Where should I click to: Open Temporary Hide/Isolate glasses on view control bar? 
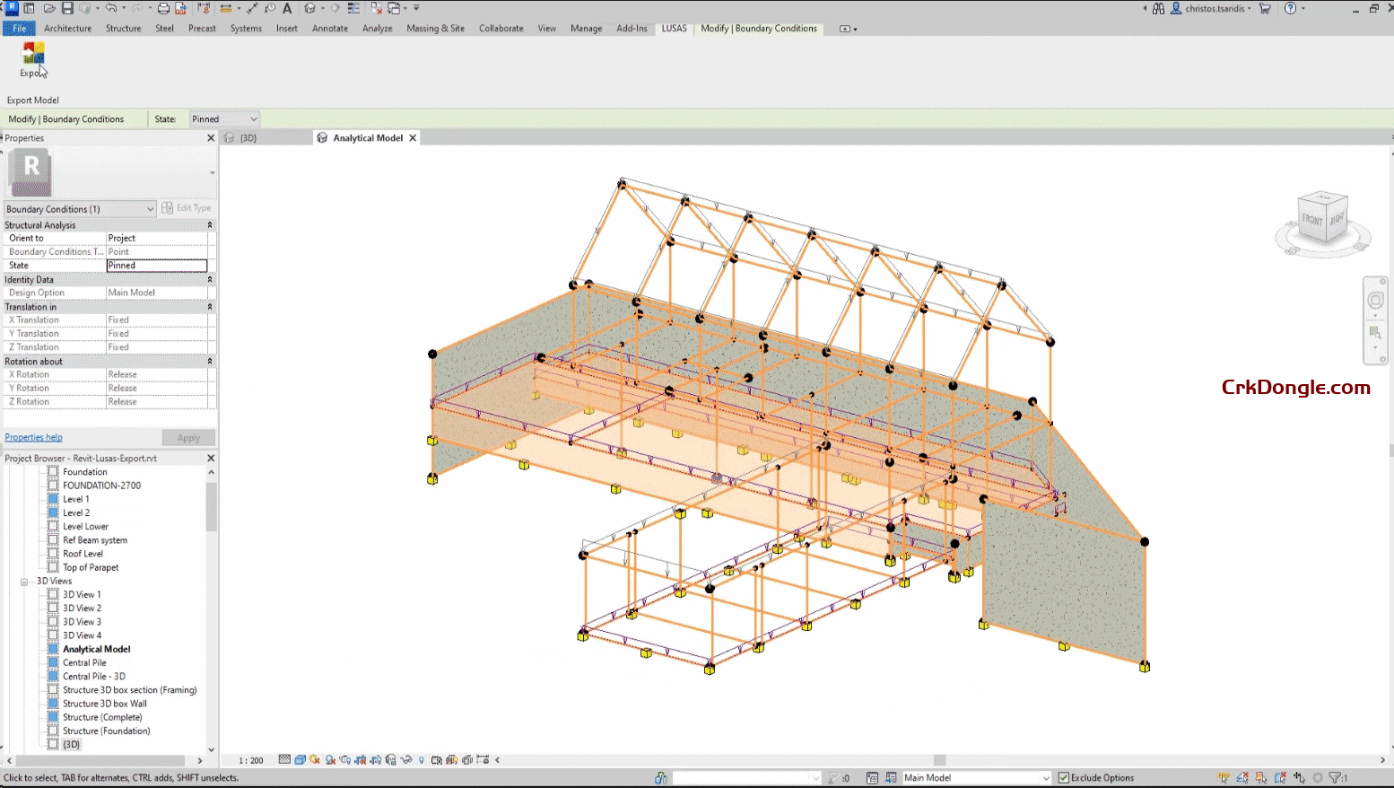click(x=391, y=759)
